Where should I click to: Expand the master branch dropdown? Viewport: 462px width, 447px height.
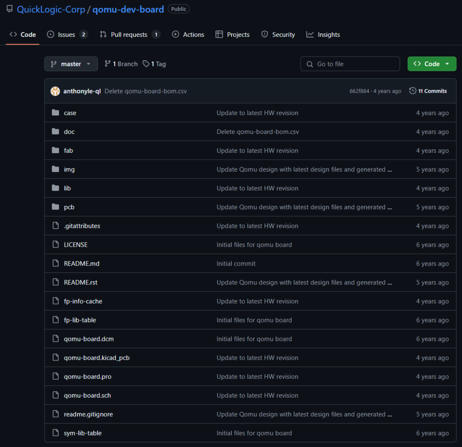tap(71, 64)
